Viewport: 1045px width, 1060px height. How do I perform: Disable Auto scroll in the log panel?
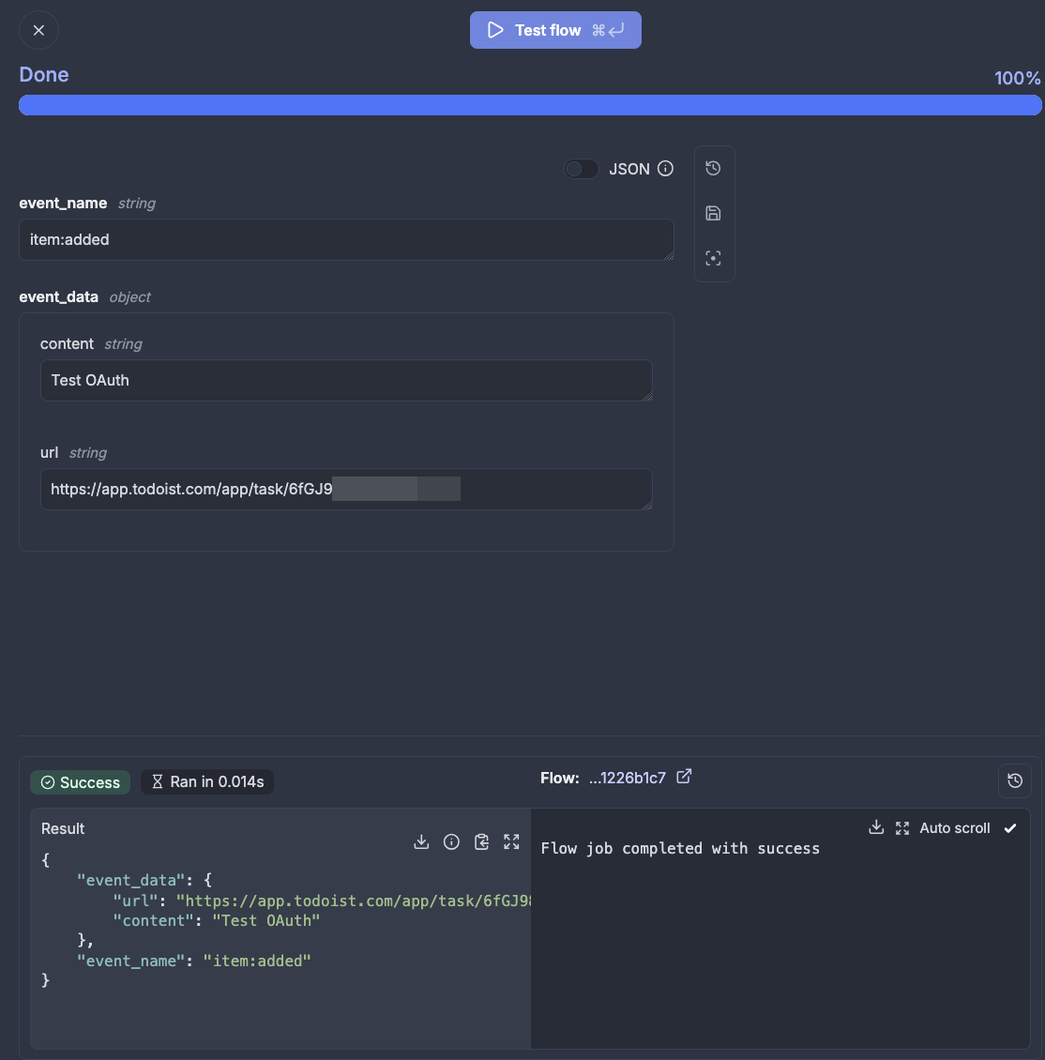1010,827
